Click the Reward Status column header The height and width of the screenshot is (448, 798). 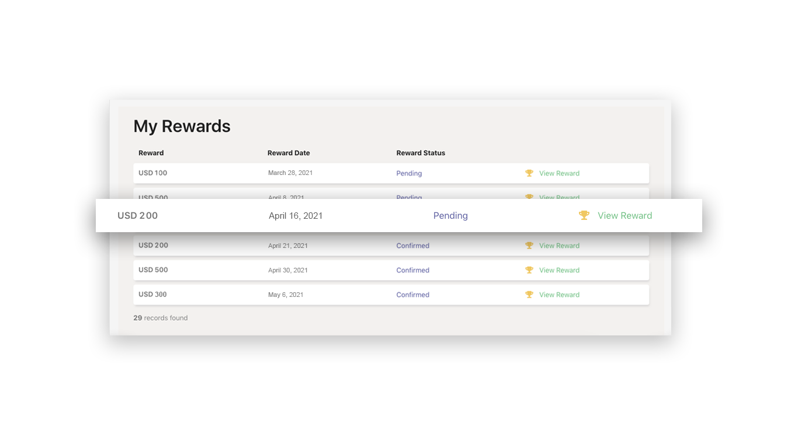tap(421, 153)
